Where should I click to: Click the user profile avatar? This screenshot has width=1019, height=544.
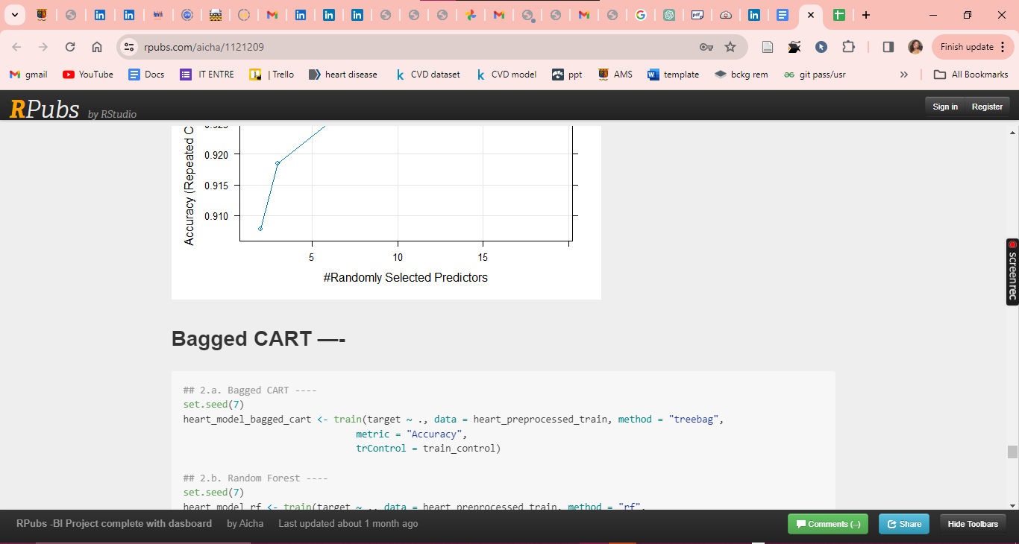(915, 47)
